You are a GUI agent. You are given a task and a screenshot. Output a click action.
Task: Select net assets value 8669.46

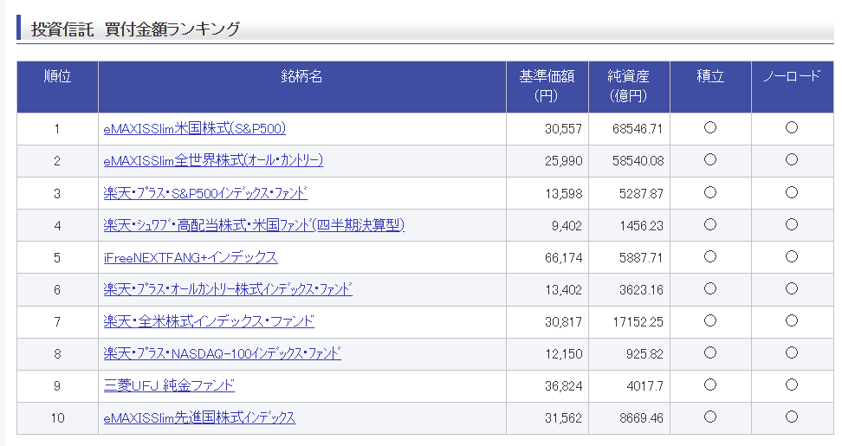[x=641, y=418]
